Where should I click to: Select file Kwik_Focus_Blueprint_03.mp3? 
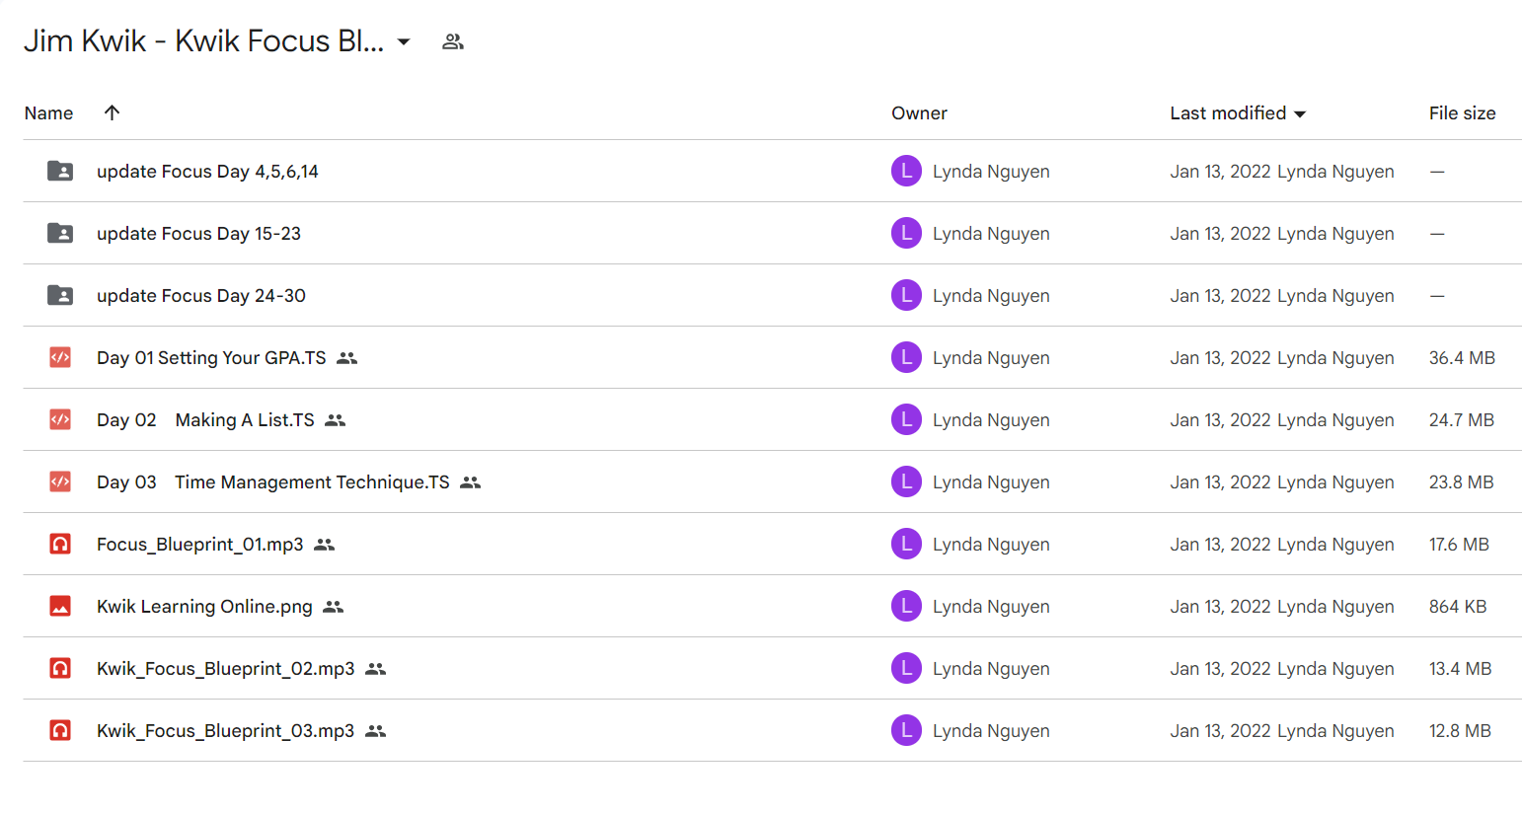pyautogui.click(x=226, y=731)
